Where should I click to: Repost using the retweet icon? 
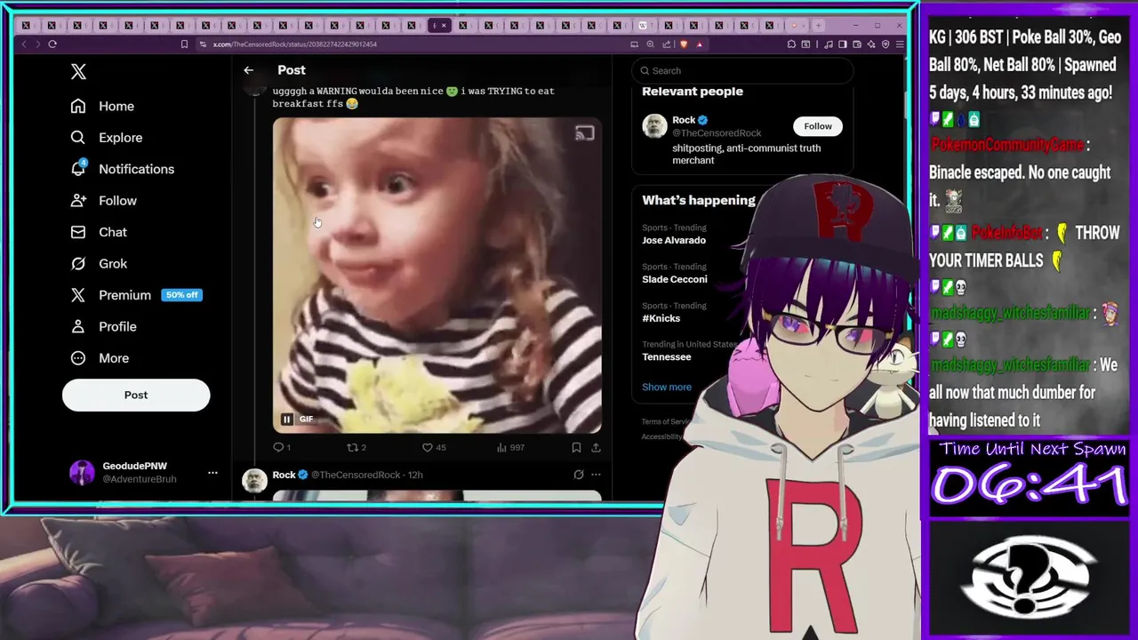356,448
